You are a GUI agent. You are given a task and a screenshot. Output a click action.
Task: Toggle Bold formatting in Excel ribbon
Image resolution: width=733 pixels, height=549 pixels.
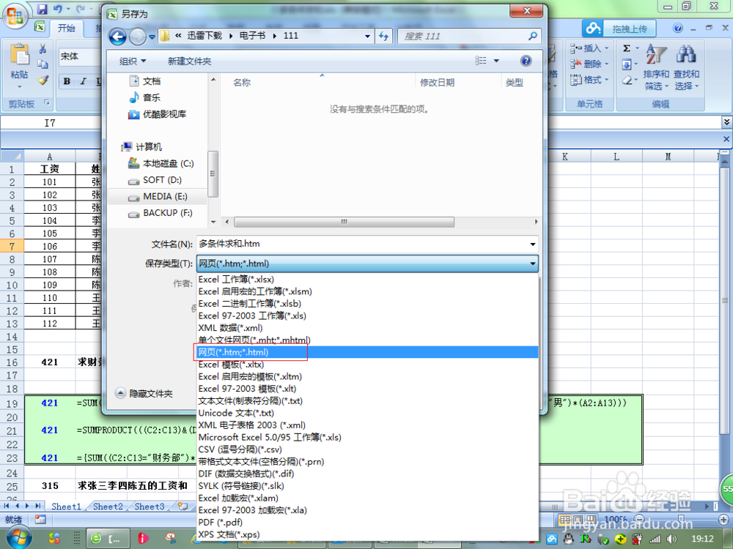click(67, 81)
